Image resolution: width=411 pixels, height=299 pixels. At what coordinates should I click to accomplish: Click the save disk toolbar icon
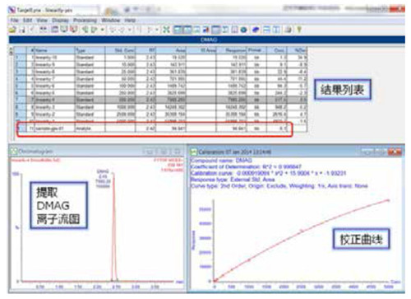[x=22, y=30]
